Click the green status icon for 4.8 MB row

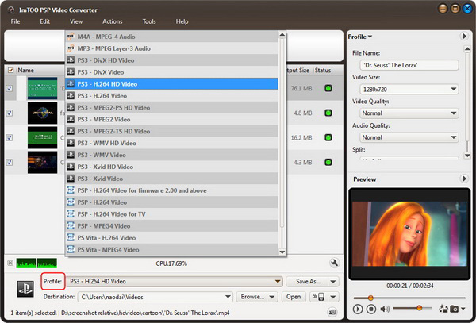[x=328, y=113]
